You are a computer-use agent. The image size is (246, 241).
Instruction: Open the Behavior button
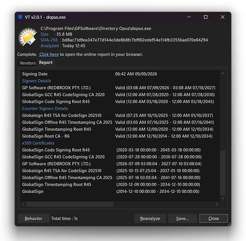coord(33,218)
